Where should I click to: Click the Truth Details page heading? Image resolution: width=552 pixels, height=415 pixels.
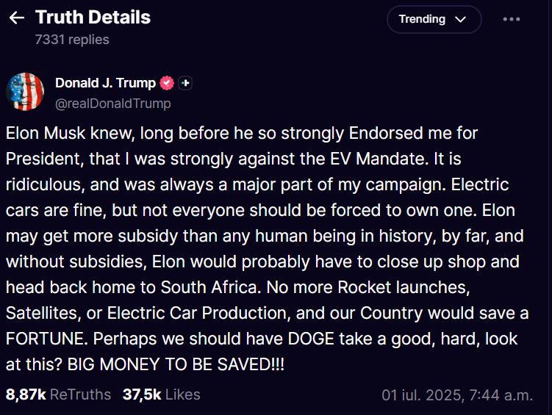tap(93, 17)
